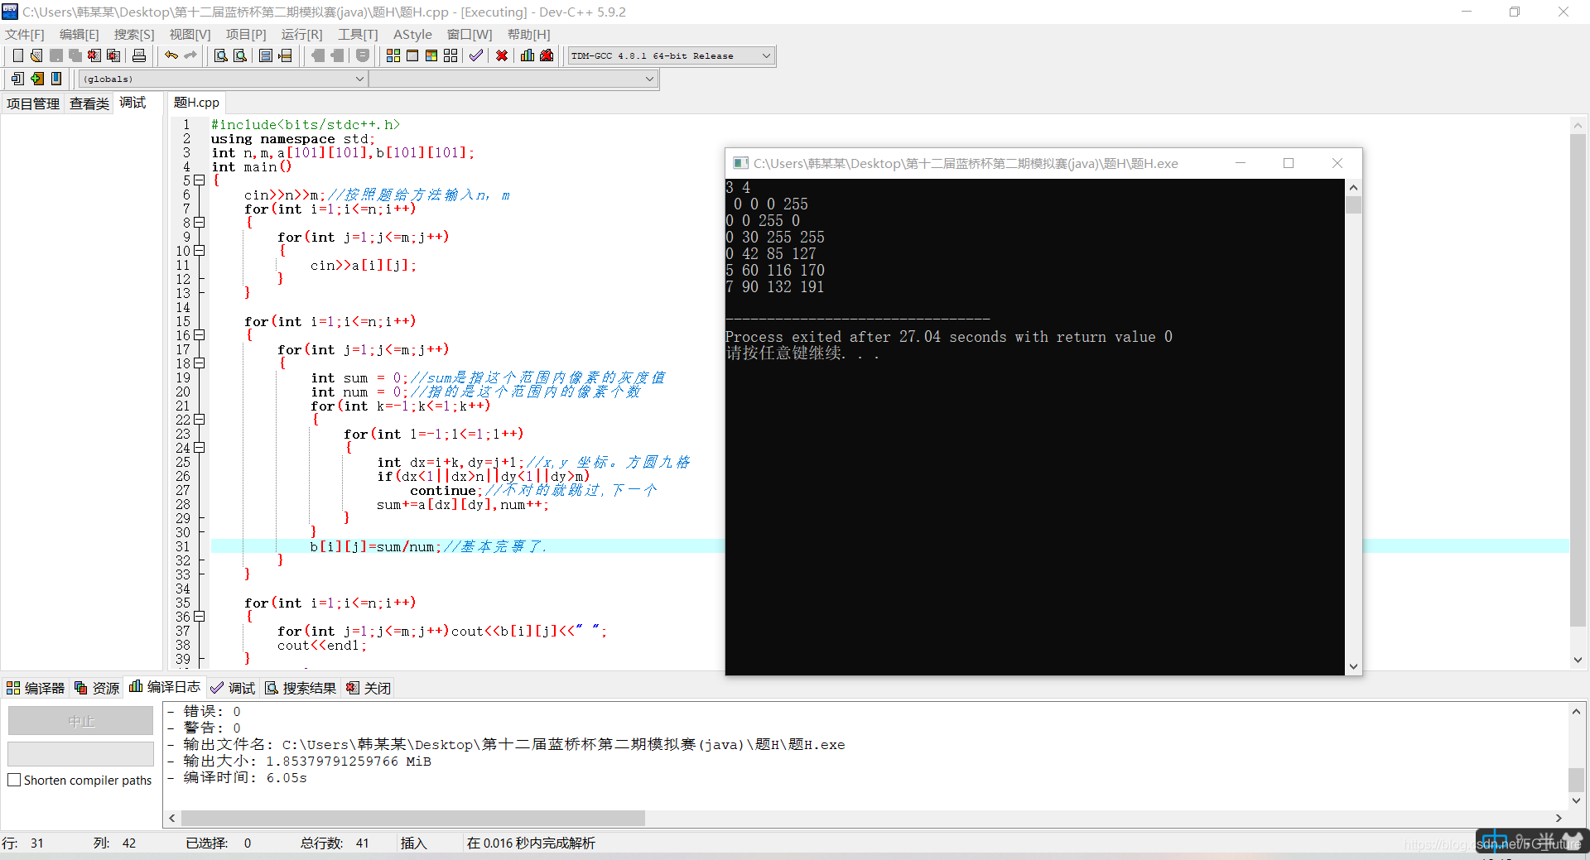
Task: Click the progress bar below 中止
Action: pyautogui.click(x=81, y=753)
